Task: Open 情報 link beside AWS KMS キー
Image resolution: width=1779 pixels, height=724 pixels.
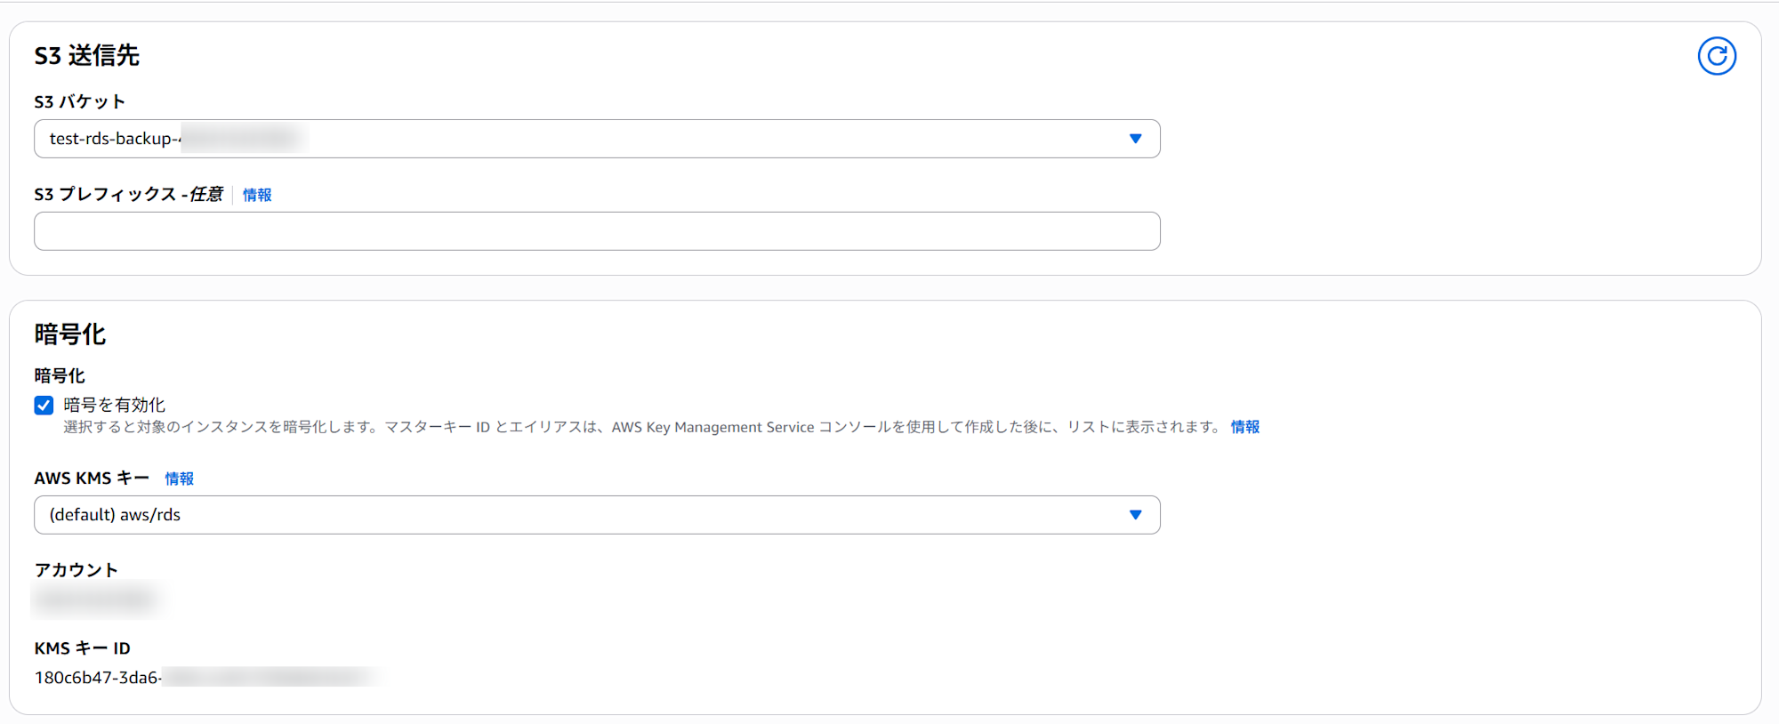Action: tap(179, 479)
